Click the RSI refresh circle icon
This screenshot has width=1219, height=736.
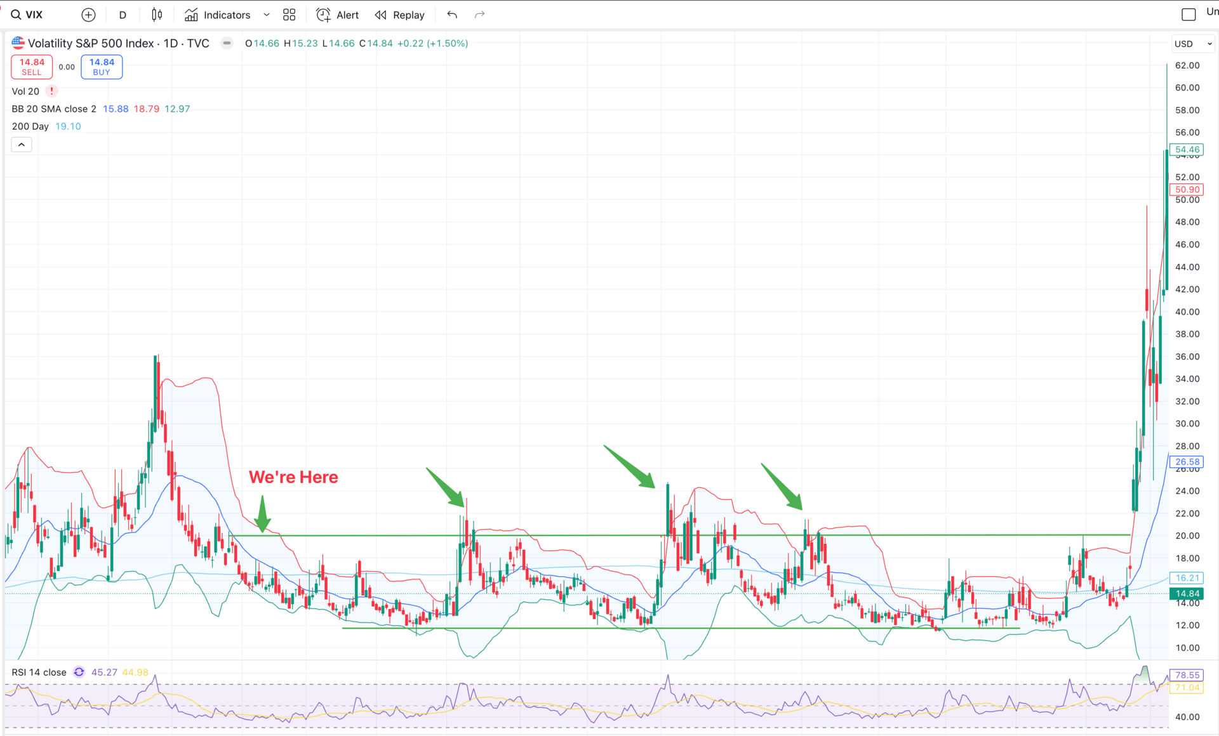pos(79,672)
